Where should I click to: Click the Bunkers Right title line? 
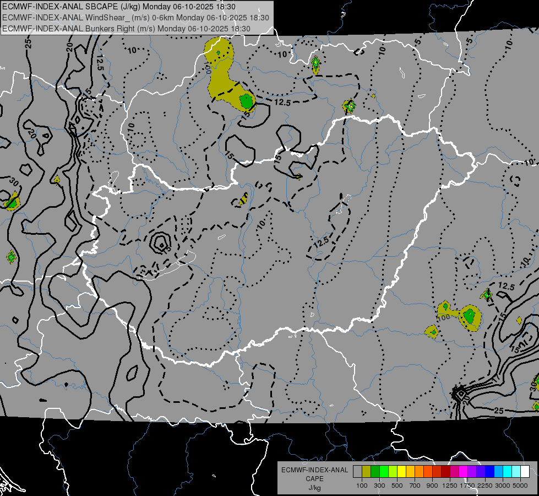click(126, 29)
